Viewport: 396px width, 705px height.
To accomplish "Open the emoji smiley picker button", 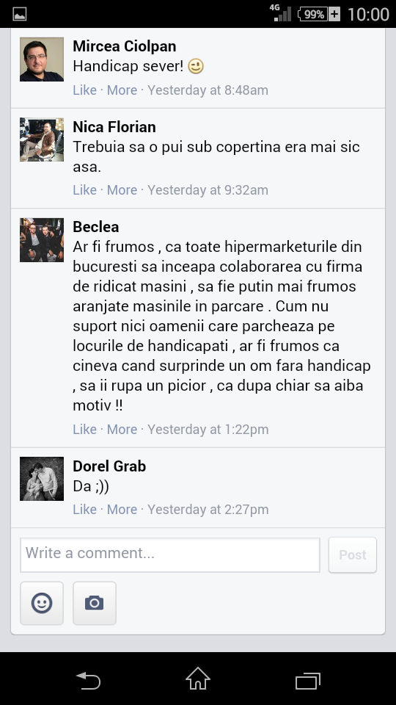I will pyautogui.click(x=42, y=603).
